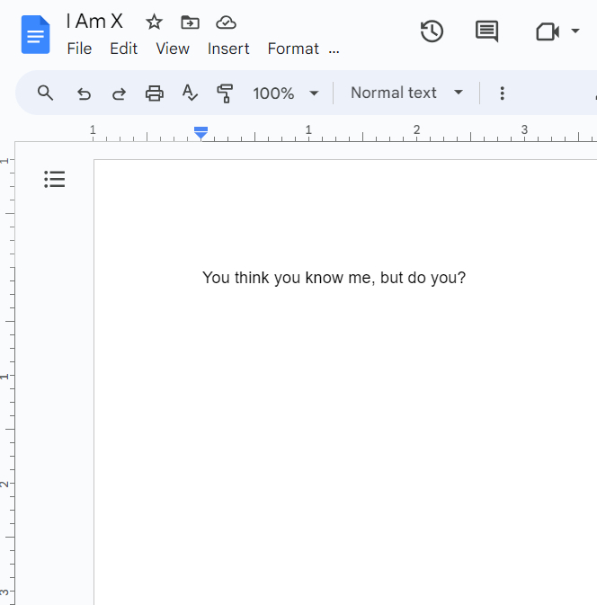Image resolution: width=597 pixels, height=605 pixels.
Task: Print the document
Action: pyautogui.click(x=155, y=93)
